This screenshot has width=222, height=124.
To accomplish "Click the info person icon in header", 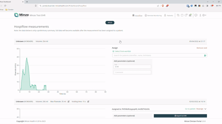I will (x=200, y=15).
